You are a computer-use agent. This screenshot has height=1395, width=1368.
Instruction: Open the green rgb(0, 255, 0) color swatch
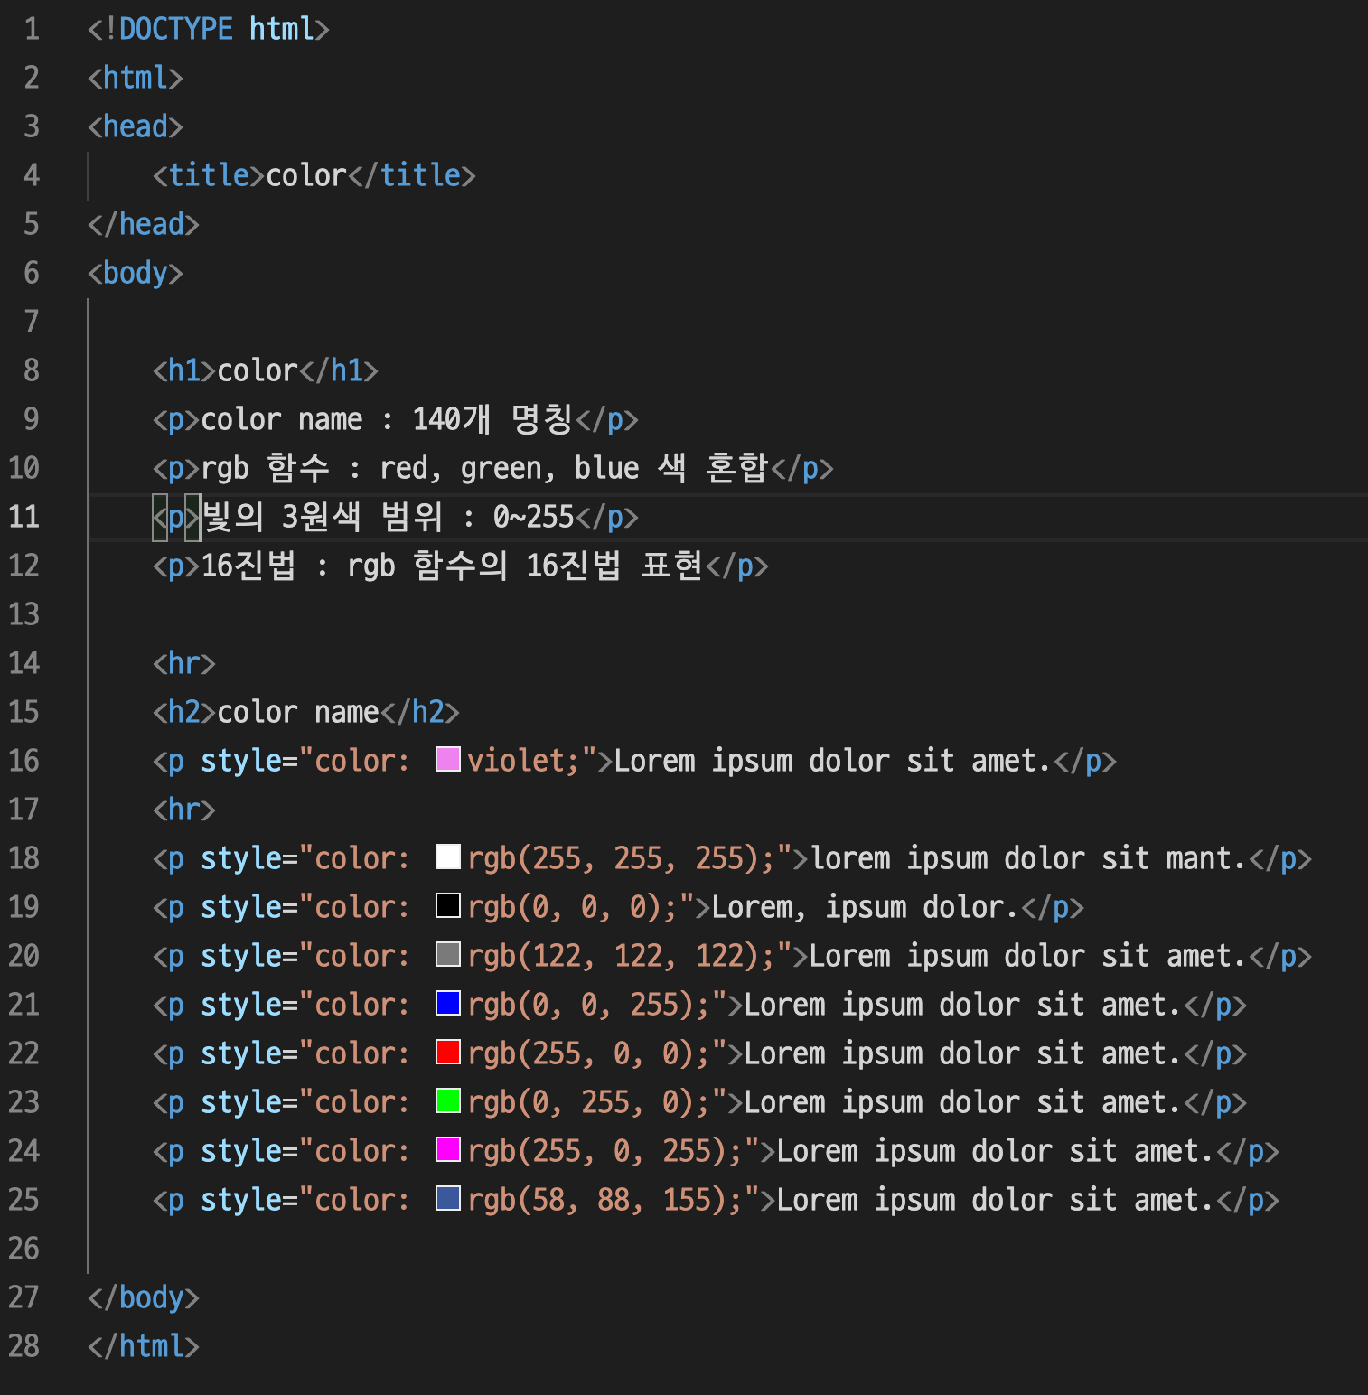(x=448, y=1100)
